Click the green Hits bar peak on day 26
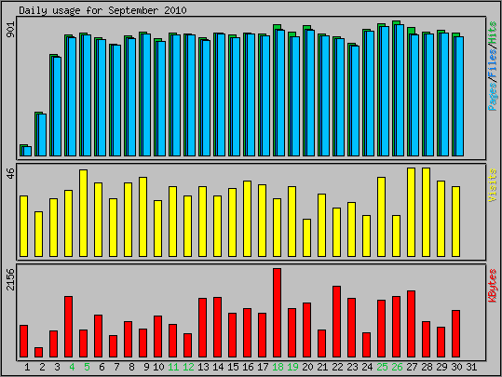Image resolution: width=502 pixels, height=377 pixels. click(x=396, y=22)
